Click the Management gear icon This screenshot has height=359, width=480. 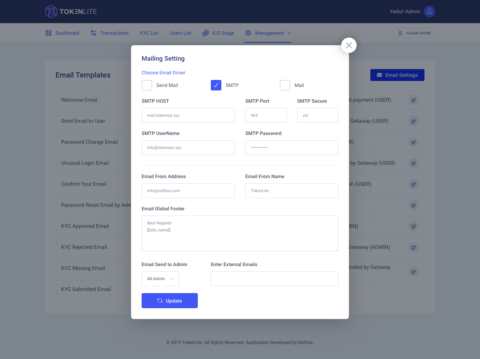(x=248, y=33)
